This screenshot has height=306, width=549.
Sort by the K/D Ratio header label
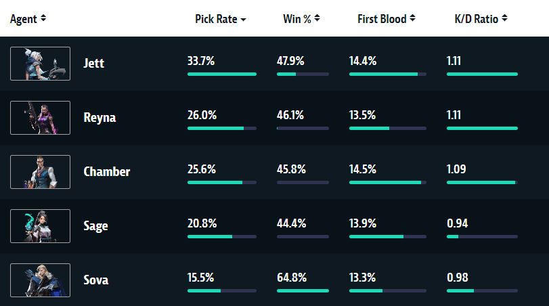[476, 19]
